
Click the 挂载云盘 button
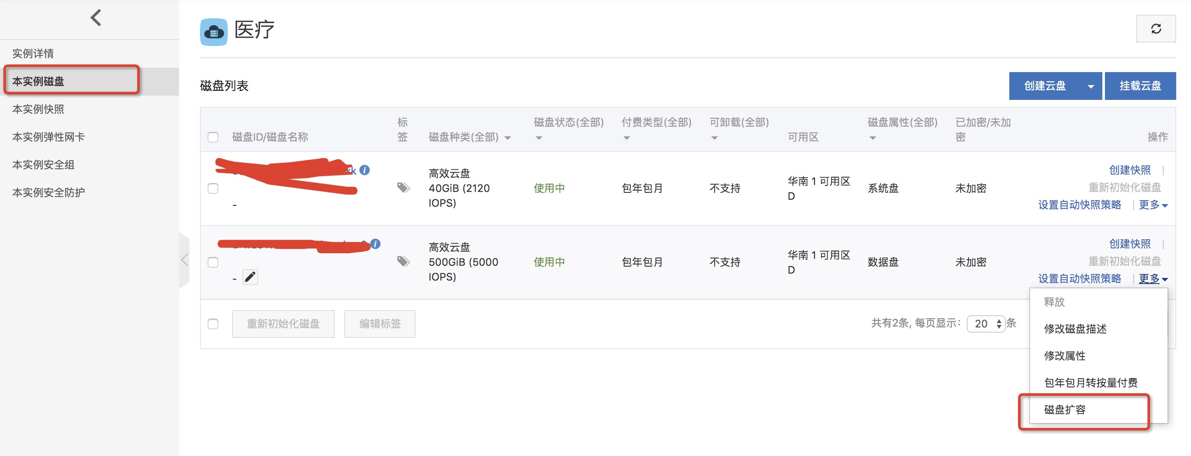1140,86
